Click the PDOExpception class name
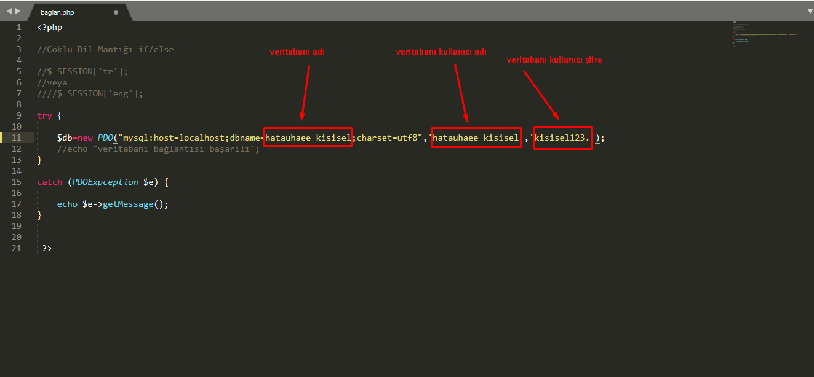 (105, 182)
